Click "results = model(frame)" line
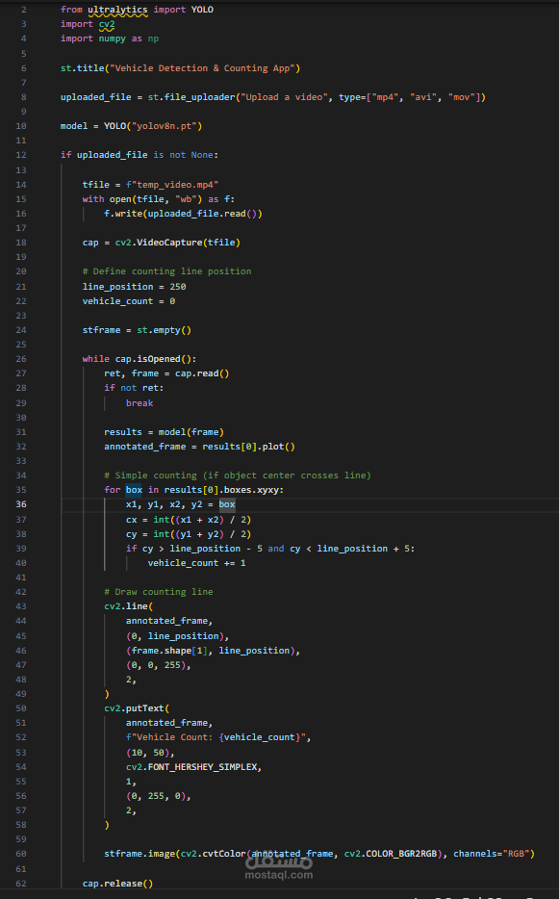This screenshot has height=899, width=559. (x=164, y=432)
